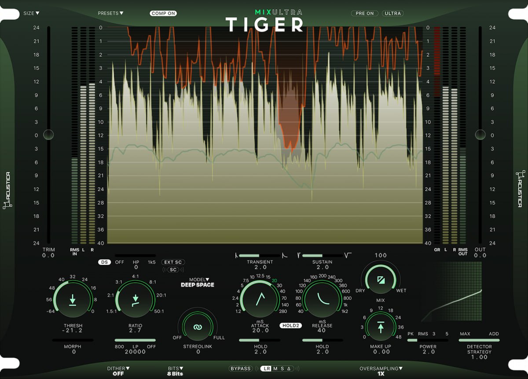The image size is (528, 379).
Task: Select the LR channel mode
Action: 266,368
